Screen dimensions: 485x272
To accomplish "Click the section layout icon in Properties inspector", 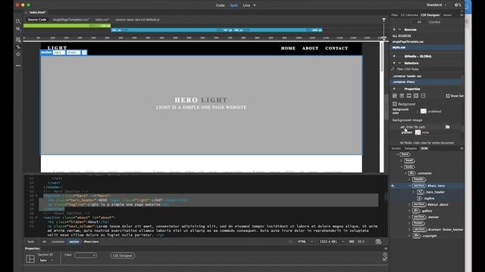I will coord(30,258).
